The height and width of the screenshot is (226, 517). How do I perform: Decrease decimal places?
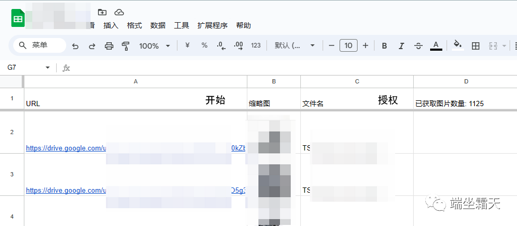pyautogui.click(x=221, y=45)
